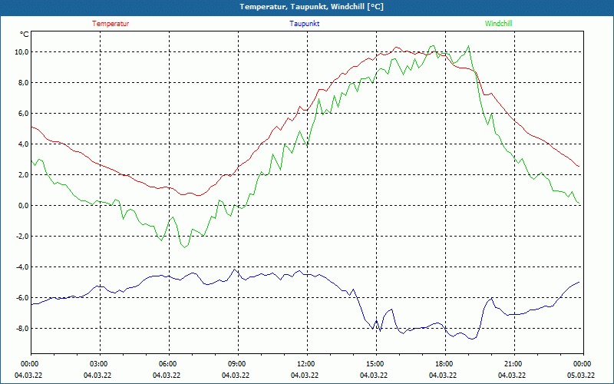
Task: Click the 05.03.22 date label
Action: pyautogui.click(x=581, y=376)
